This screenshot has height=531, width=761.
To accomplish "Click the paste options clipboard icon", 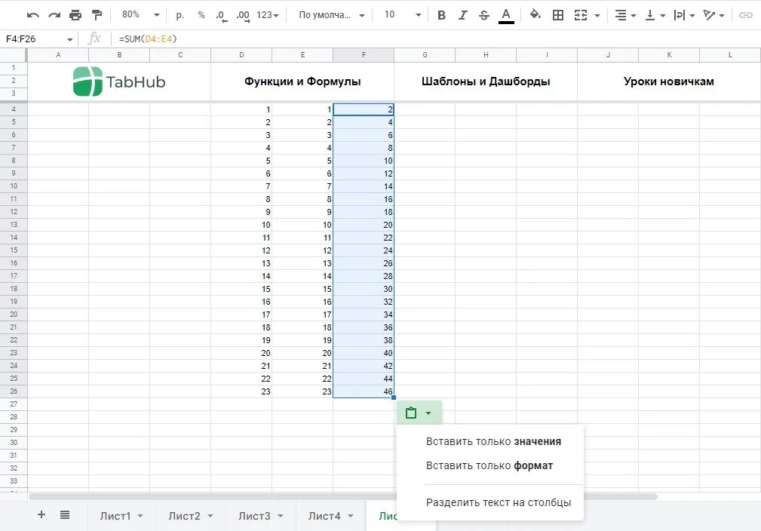I will tap(411, 413).
